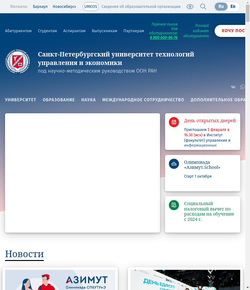This screenshot has height=290, width=250.
Task: Click the ХОЧУ ПОСТУПИТЬ button
Action: pyautogui.click(x=230, y=31)
